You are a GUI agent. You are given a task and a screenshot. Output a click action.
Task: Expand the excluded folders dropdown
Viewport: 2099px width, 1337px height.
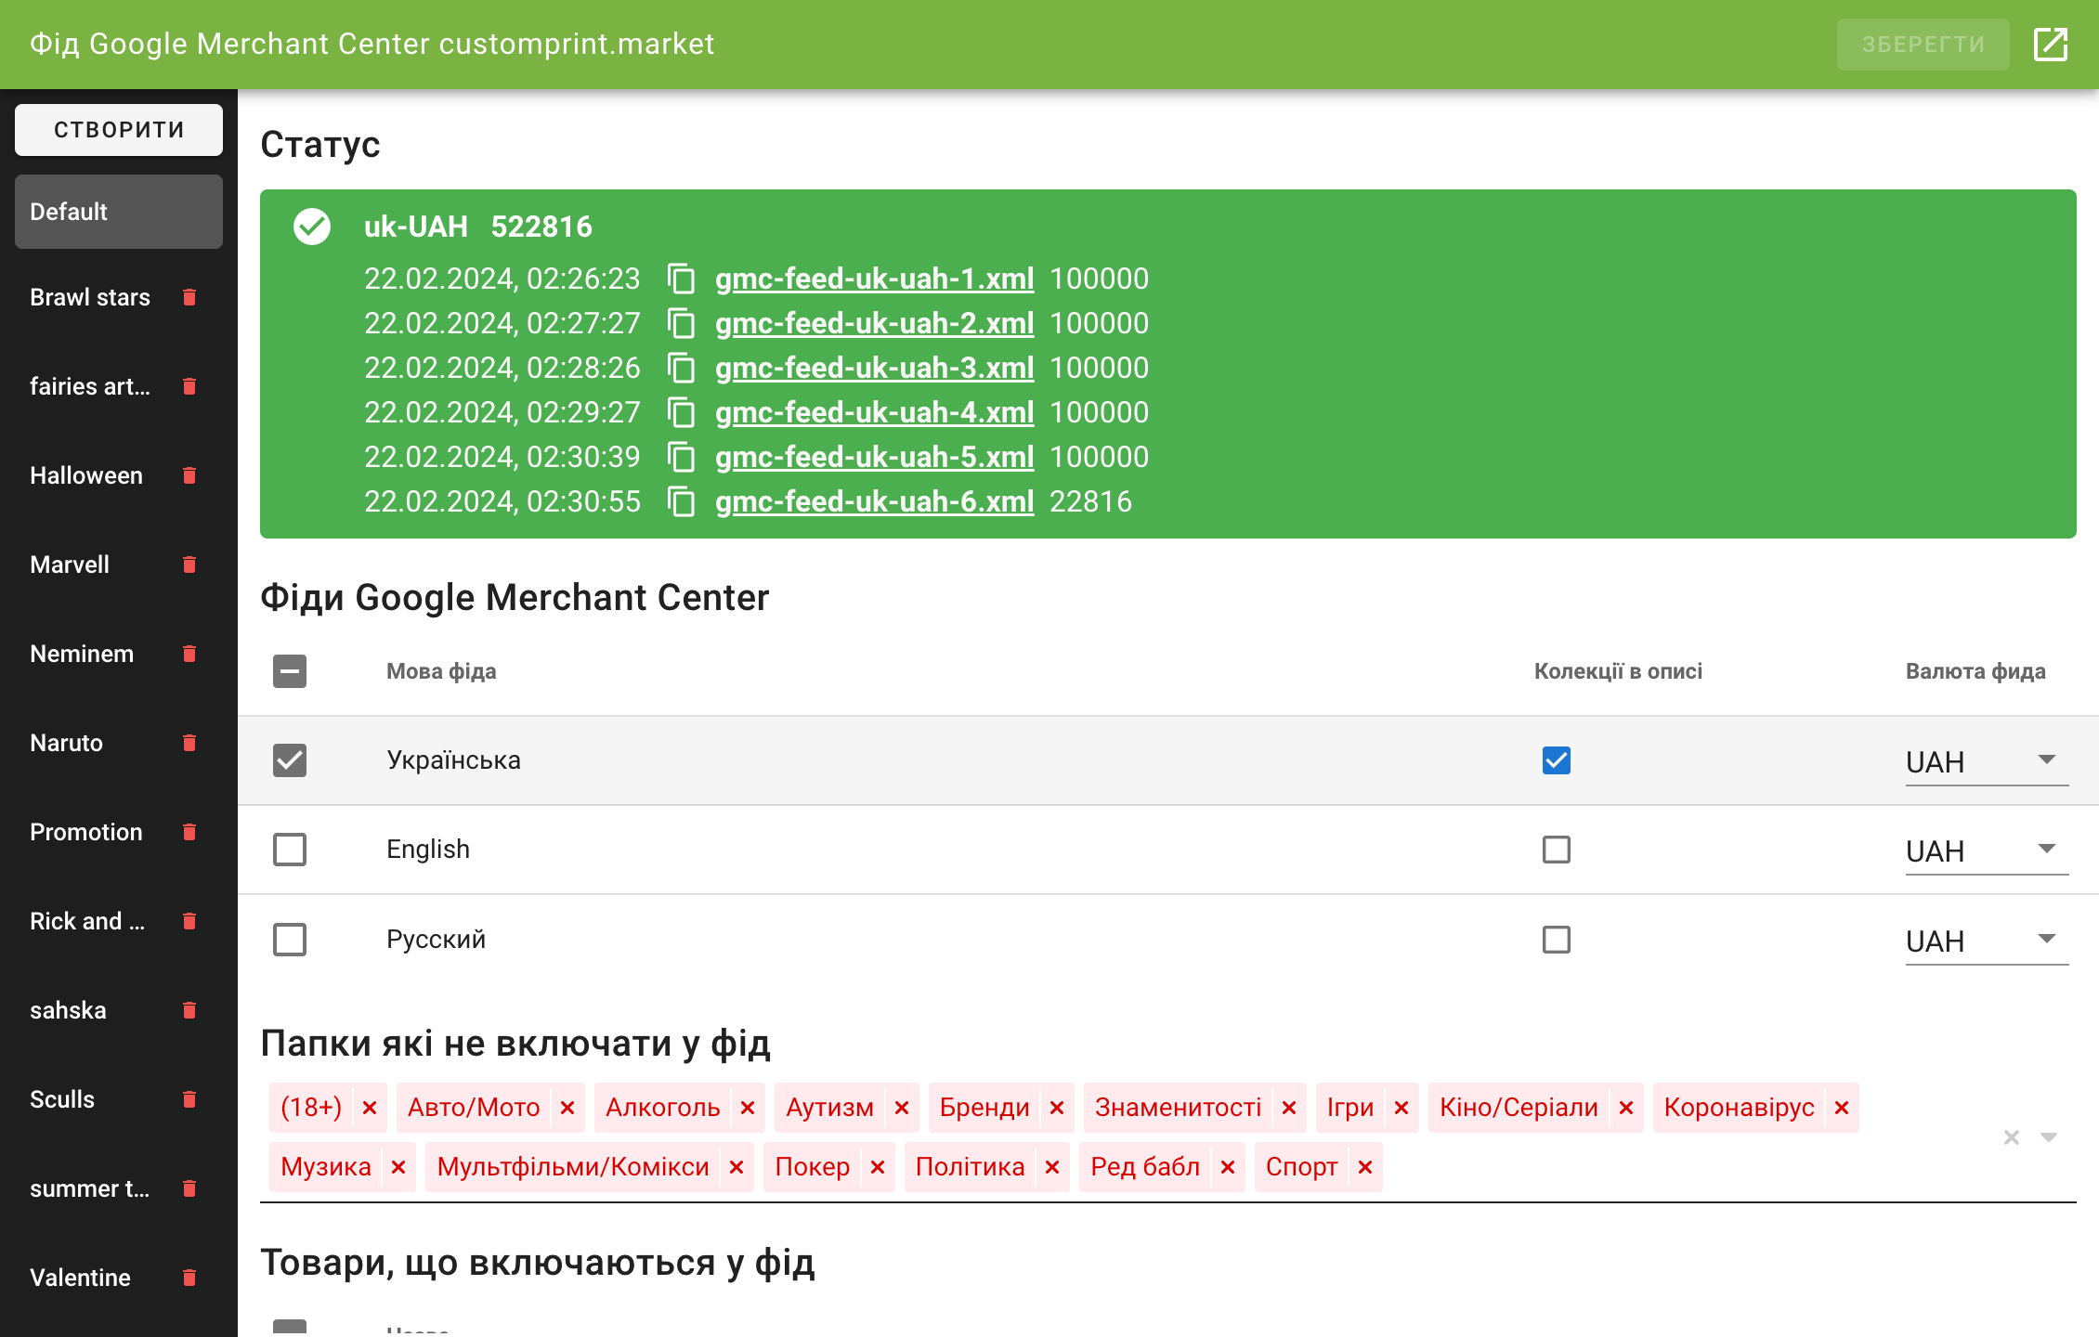pyautogui.click(x=2049, y=1137)
